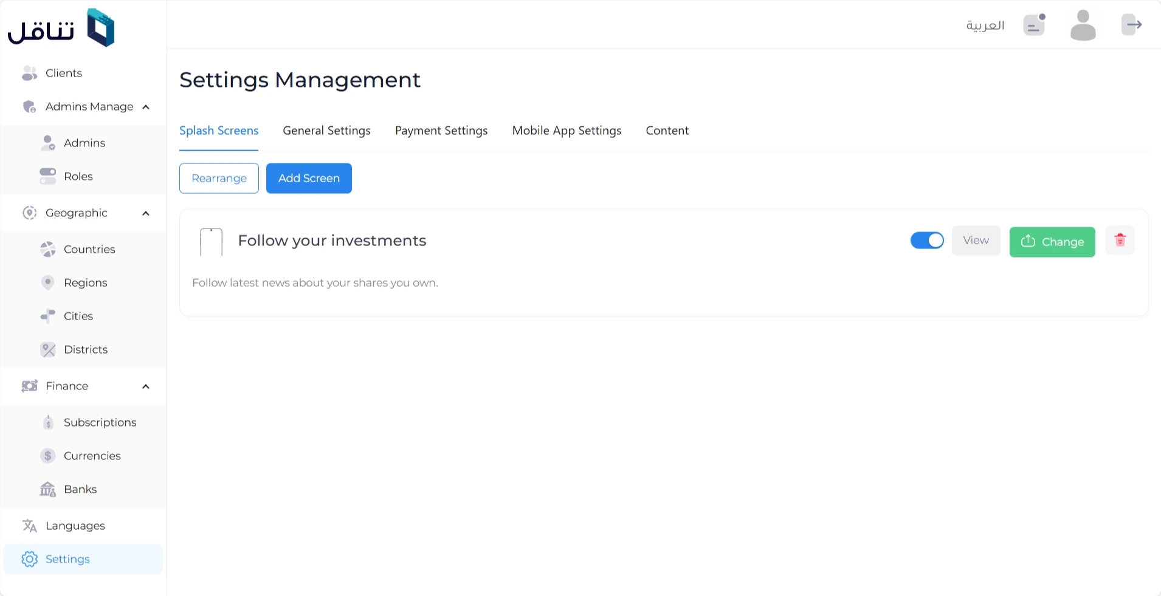The width and height of the screenshot is (1161, 596).
Task: Collapse the Finance menu group
Action: 146,386
